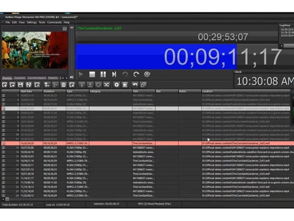Click the overlapping windows toolbar icon
The width and height of the screenshot is (294, 221).
pos(143,85)
